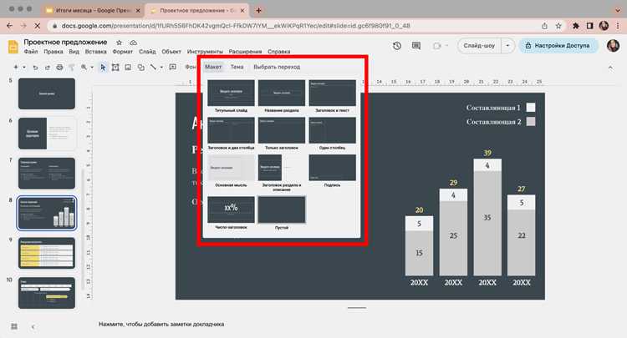Bookmark page with star in address bar
Viewport: 627px width, 338px height.
click(x=558, y=26)
